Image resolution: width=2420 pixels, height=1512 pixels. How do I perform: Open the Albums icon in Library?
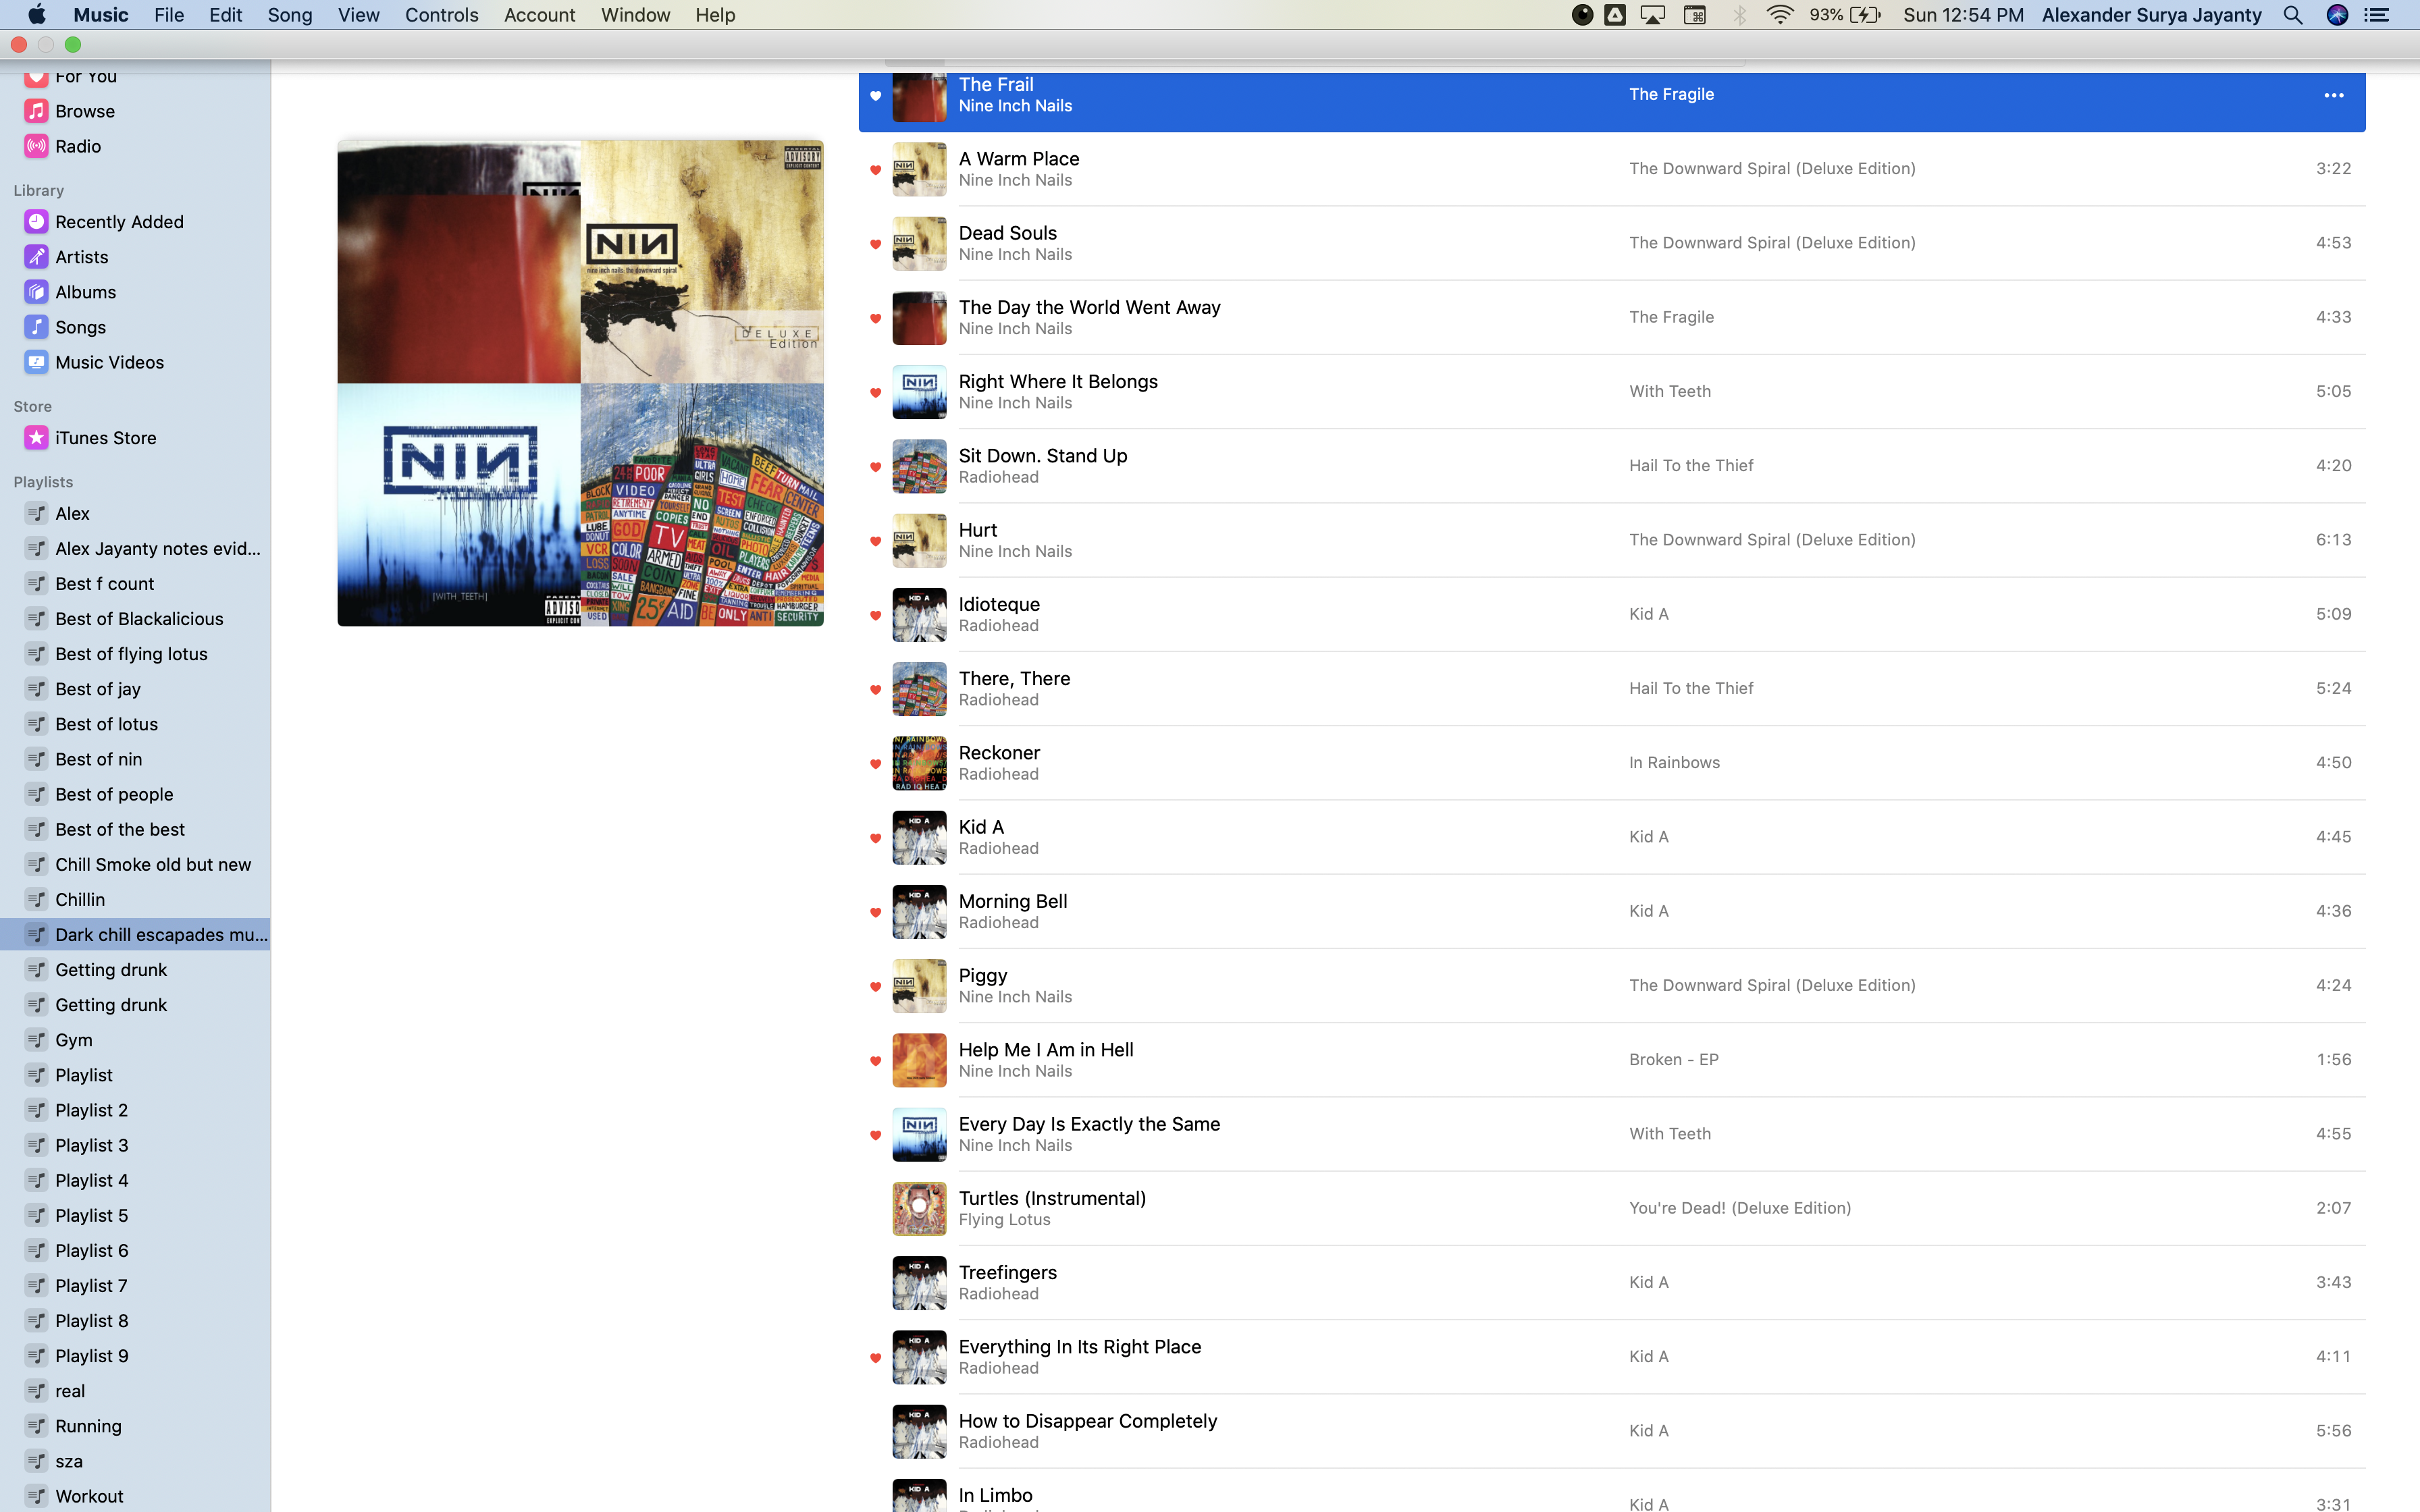click(x=36, y=292)
